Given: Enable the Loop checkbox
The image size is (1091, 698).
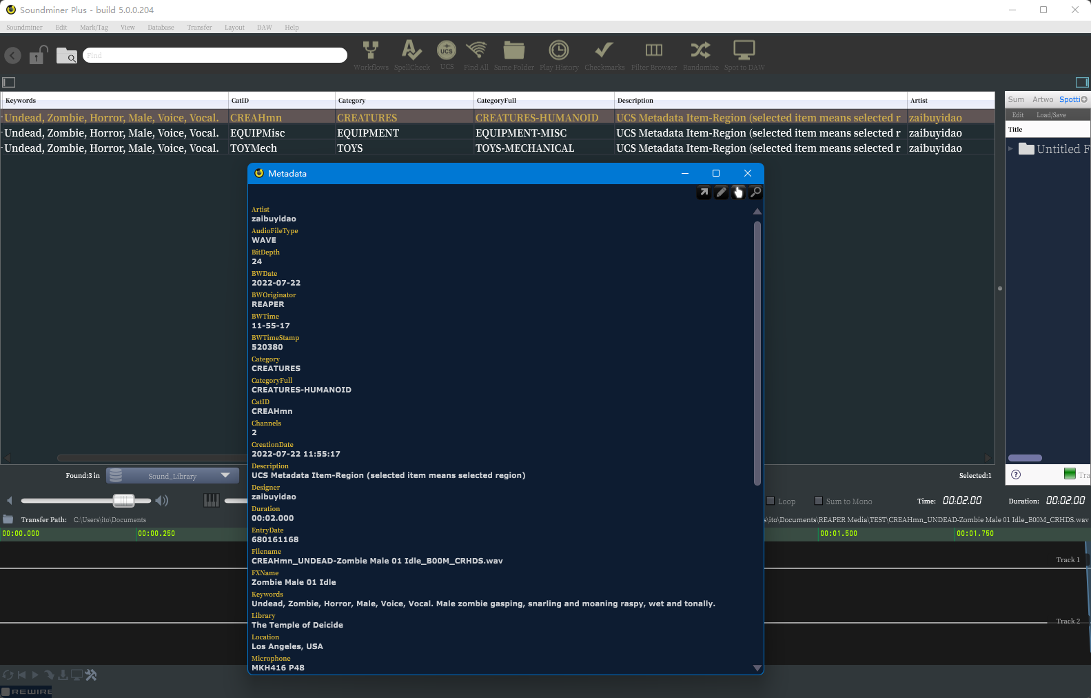Looking at the screenshot, I should coord(771,501).
